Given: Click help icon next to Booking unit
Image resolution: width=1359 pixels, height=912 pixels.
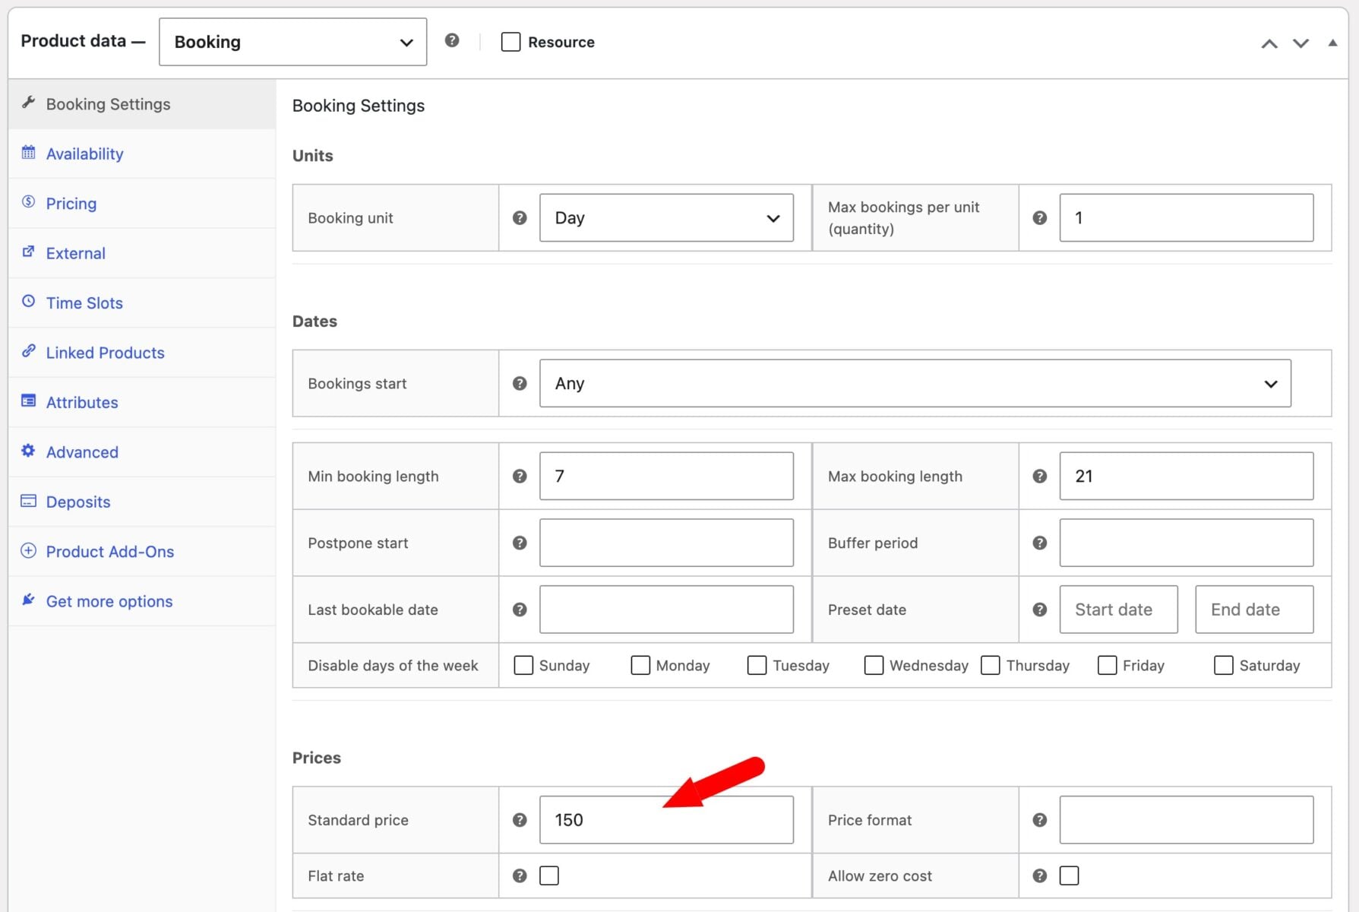Looking at the screenshot, I should pyautogui.click(x=520, y=218).
